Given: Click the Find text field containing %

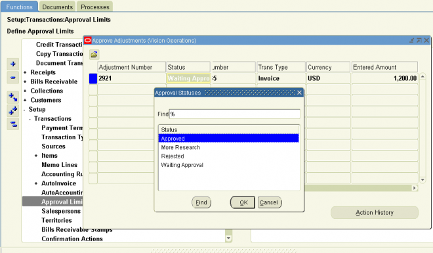Looking at the screenshot, I should tap(234, 114).
